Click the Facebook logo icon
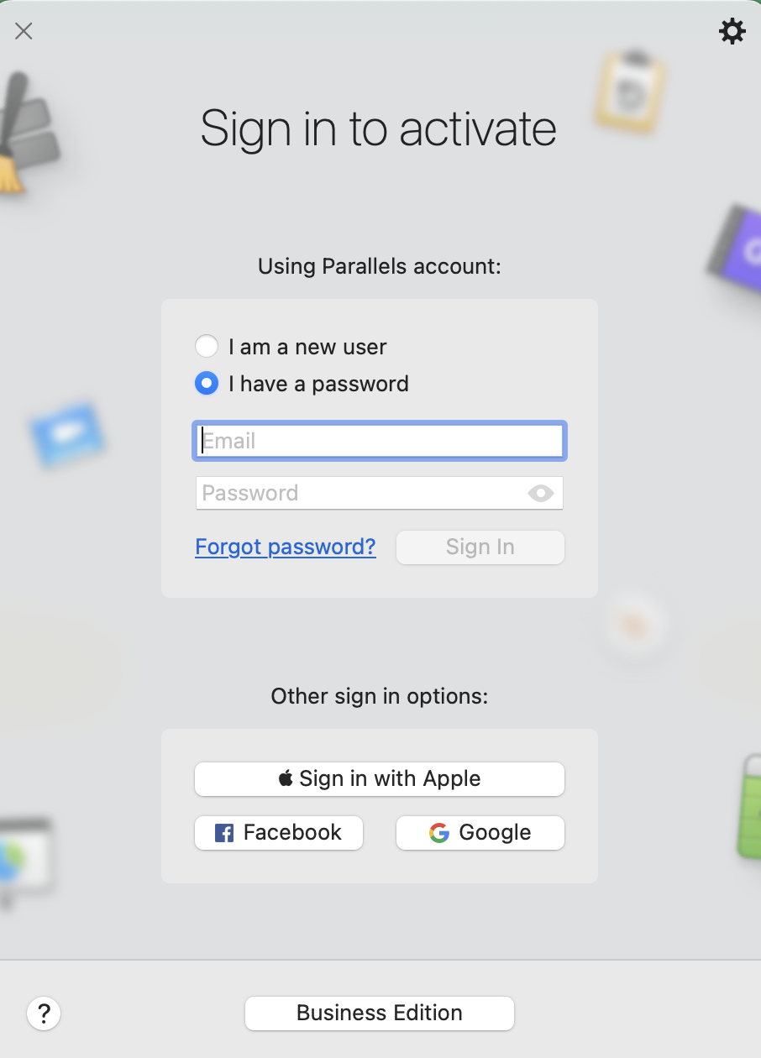This screenshot has height=1058, width=761. point(224,833)
